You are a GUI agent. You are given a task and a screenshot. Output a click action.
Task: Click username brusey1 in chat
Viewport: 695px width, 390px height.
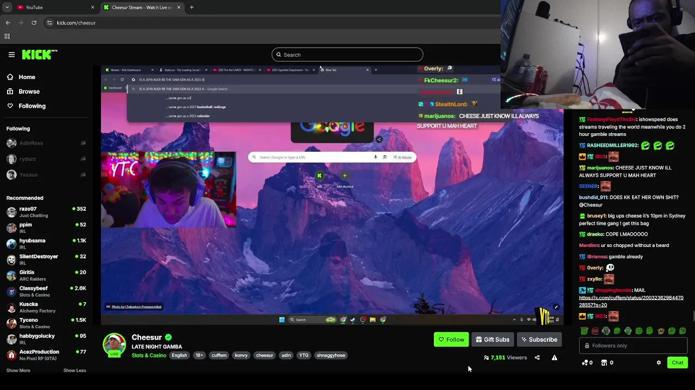596,216
